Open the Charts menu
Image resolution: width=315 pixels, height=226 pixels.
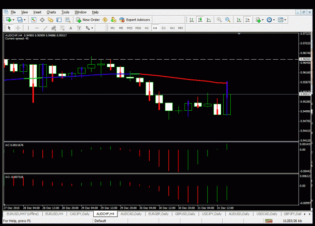coord(51,12)
